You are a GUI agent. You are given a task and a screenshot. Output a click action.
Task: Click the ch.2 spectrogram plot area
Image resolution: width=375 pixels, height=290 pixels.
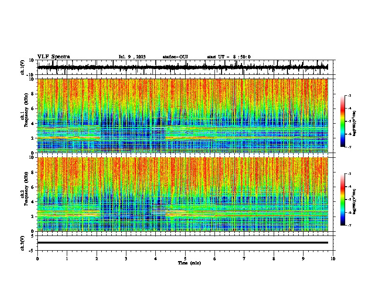[x=185, y=194]
